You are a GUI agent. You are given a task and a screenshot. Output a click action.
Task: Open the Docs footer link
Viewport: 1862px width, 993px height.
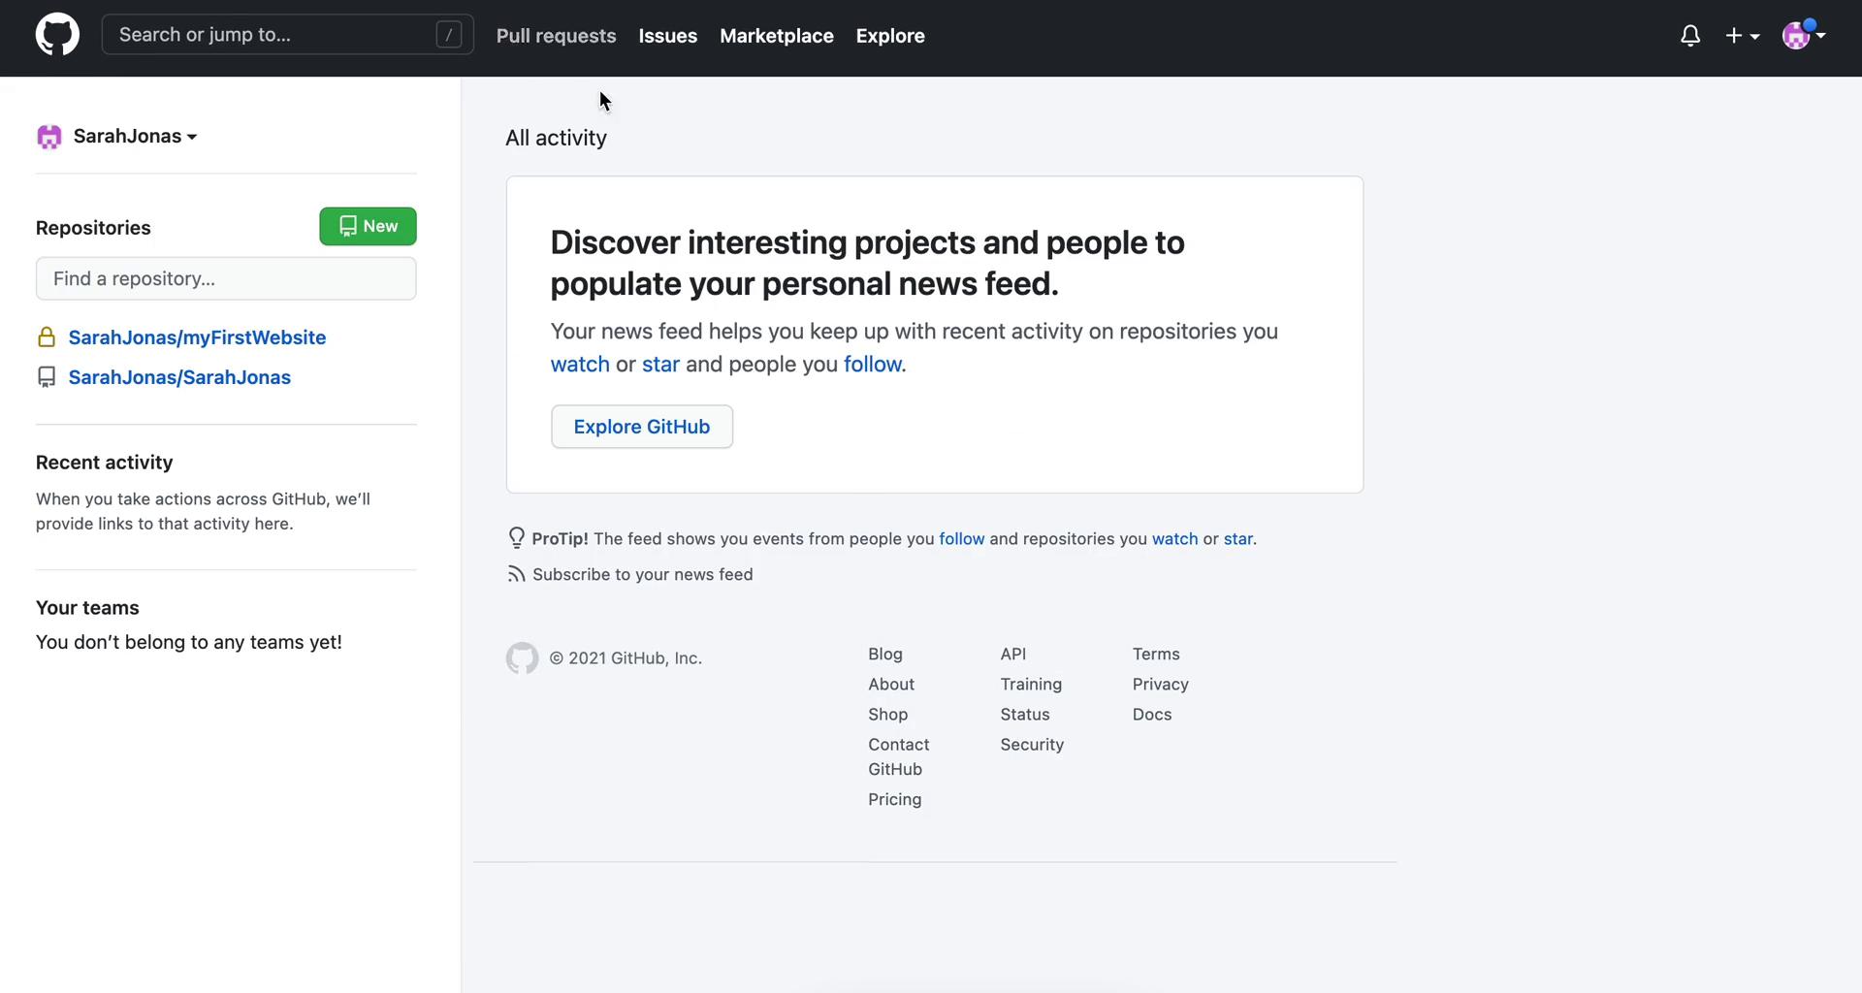click(x=1152, y=715)
